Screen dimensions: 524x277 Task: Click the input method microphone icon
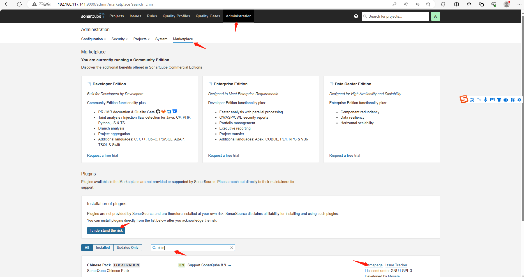[x=486, y=100]
